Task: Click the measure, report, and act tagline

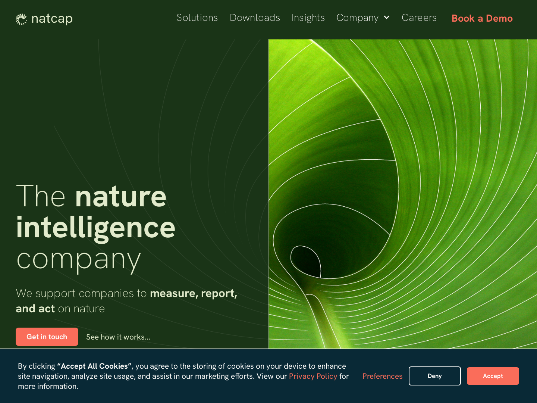Action: point(127,300)
